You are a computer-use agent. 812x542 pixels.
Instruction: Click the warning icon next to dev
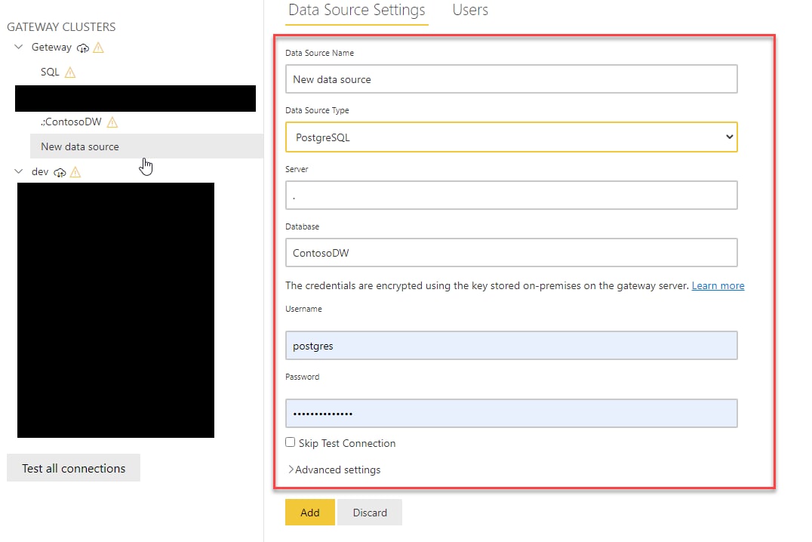75,172
